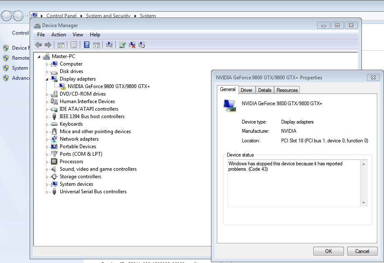Expand the Network adapters category
Viewport: 384px width, 263px height.
click(47, 139)
